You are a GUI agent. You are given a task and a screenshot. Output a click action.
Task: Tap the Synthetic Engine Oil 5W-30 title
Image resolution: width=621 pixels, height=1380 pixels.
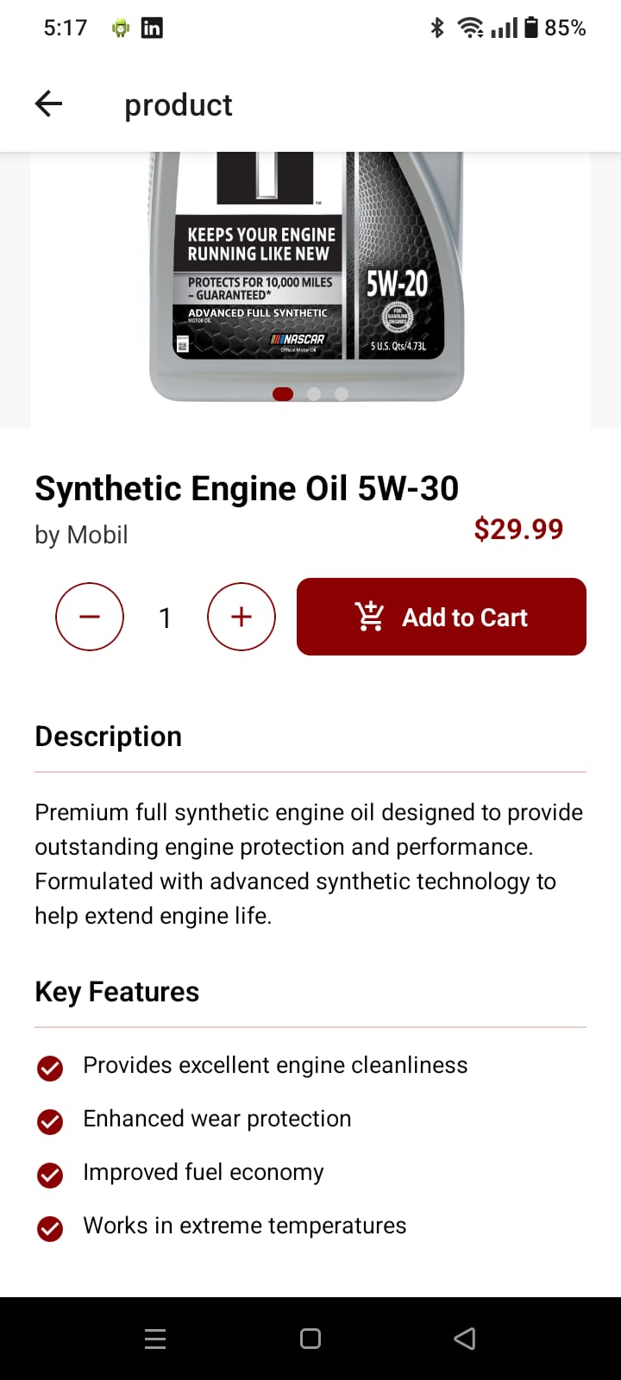tap(247, 488)
